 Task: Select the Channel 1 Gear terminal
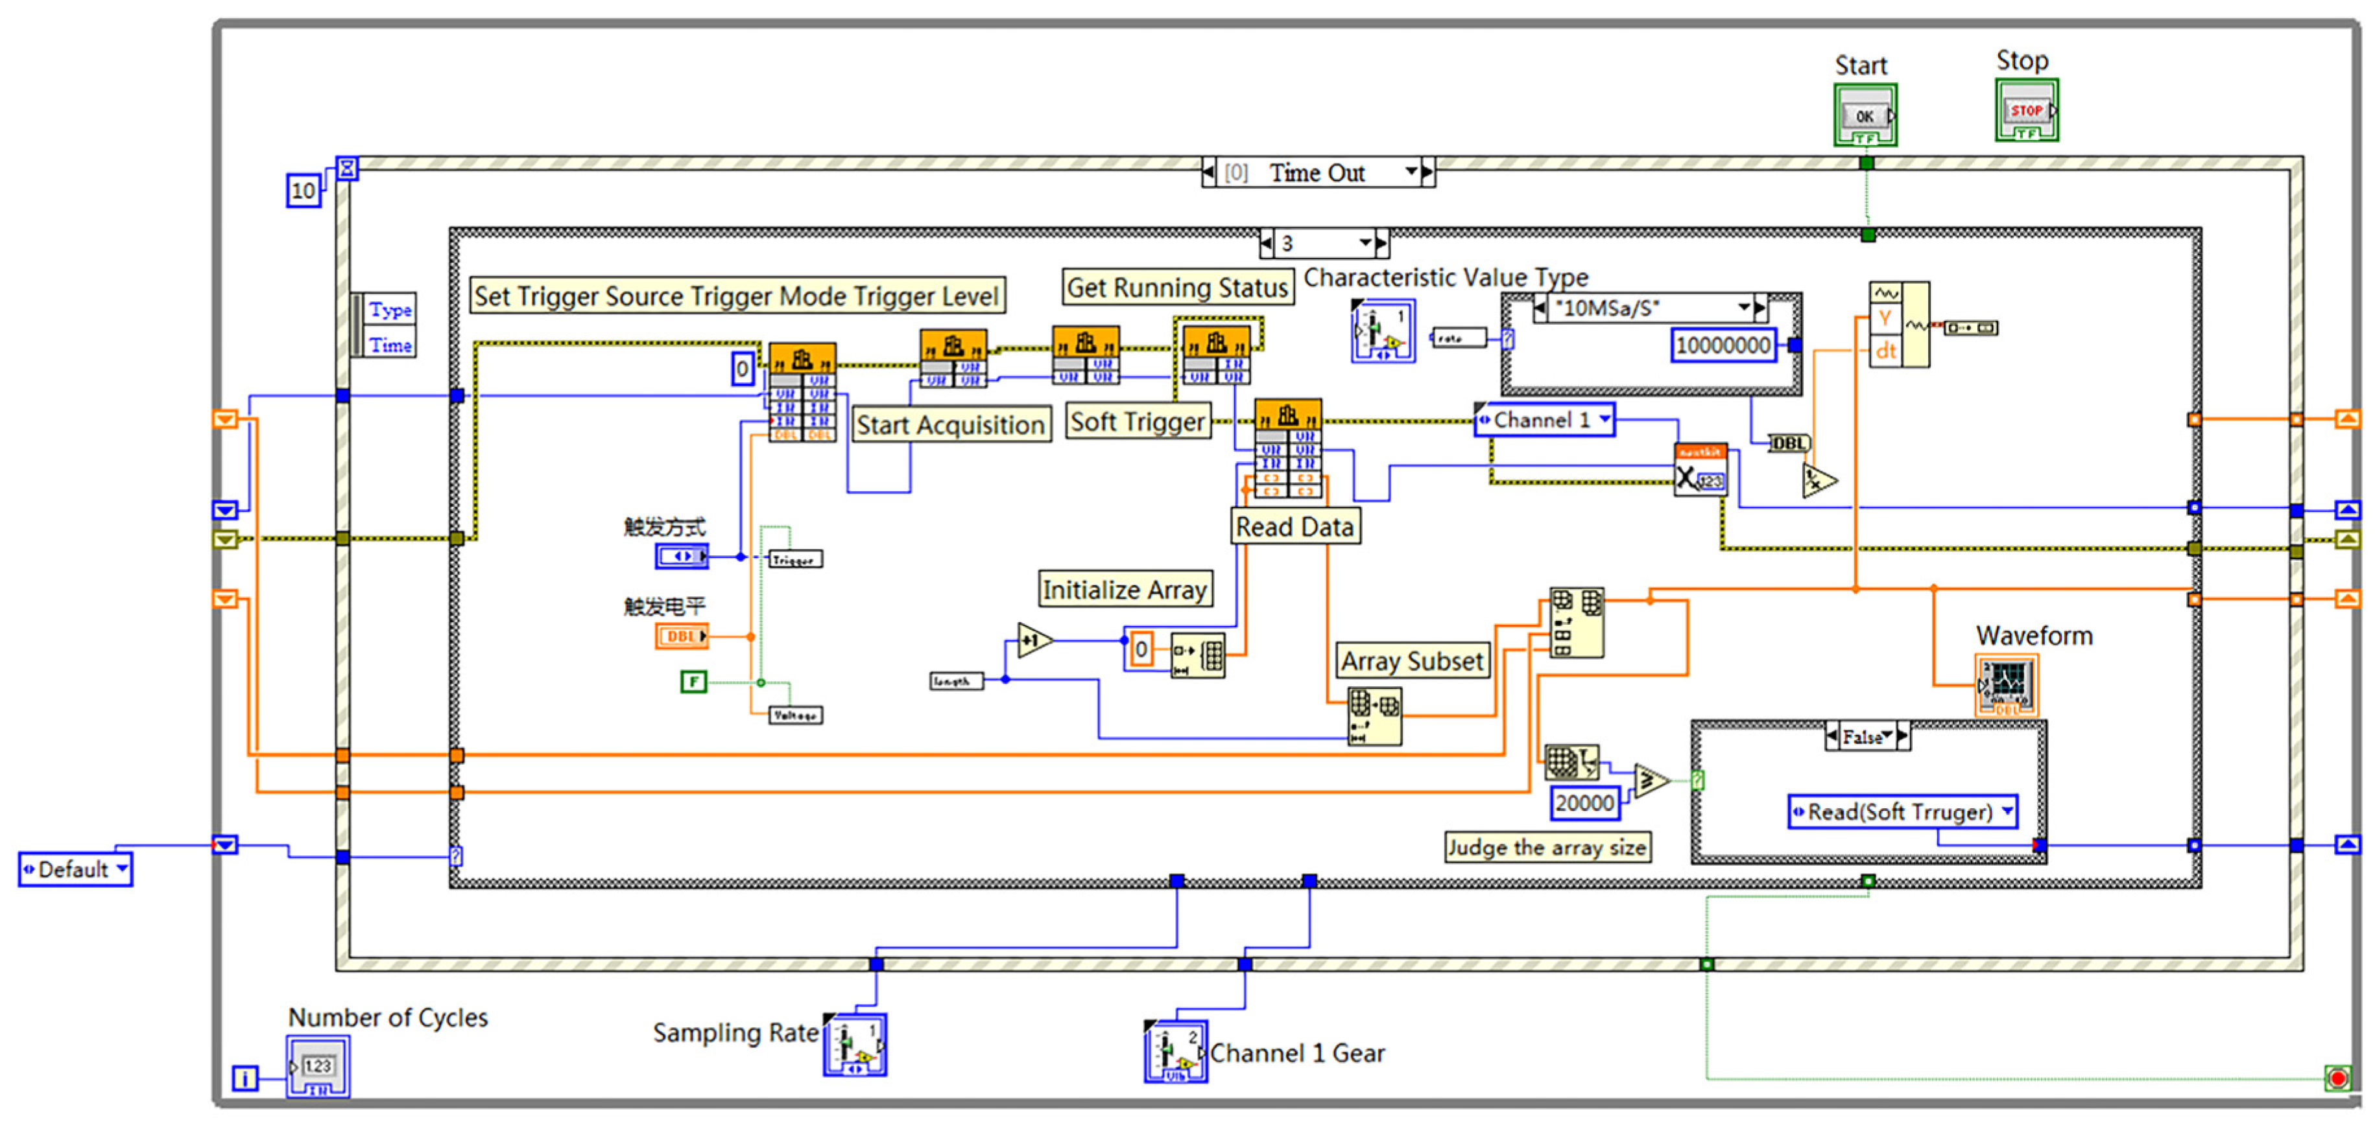pyautogui.click(x=1176, y=1051)
